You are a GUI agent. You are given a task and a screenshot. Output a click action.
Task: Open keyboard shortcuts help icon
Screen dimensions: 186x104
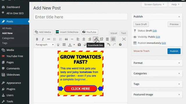coord(120,45)
